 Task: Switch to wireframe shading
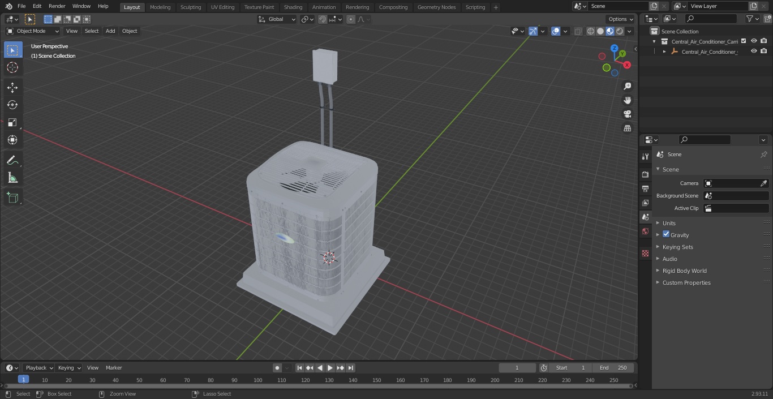tap(591, 31)
